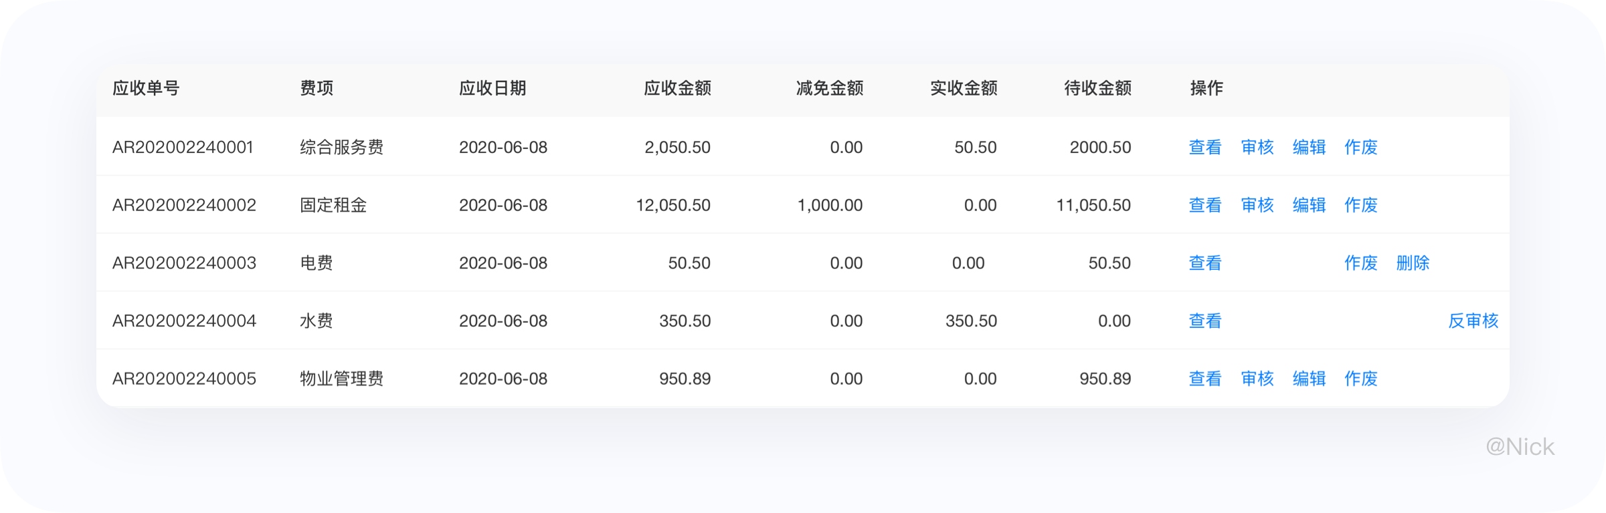
Task: Click 作废 for AR202002240003
Action: (x=1361, y=263)
